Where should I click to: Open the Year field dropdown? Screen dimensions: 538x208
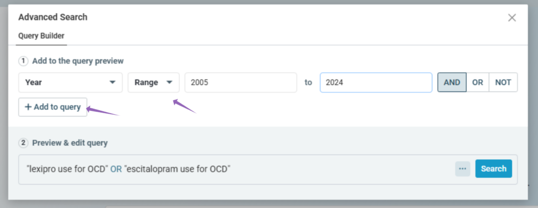(x=70, y=82)
